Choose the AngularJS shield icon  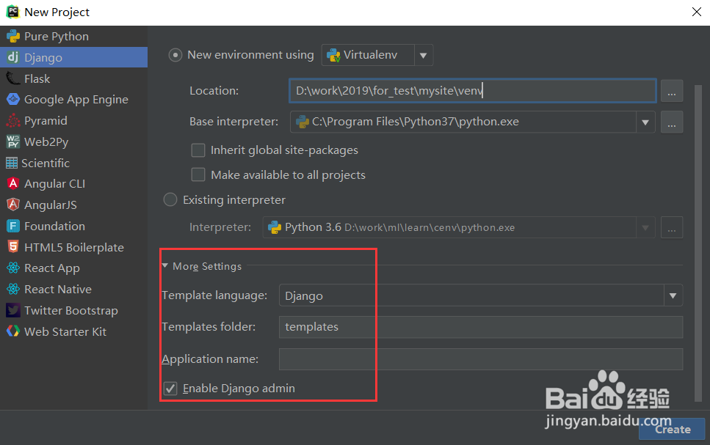[x=13, y=205]
